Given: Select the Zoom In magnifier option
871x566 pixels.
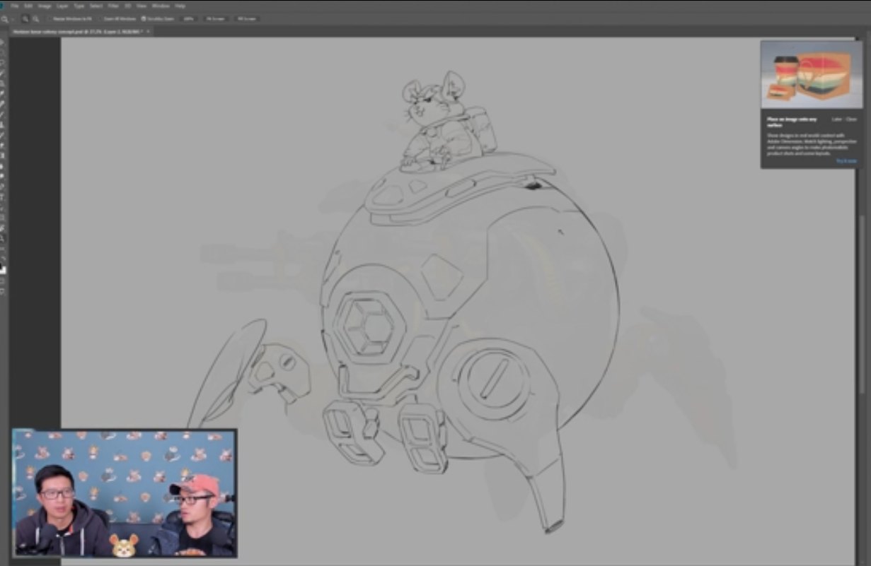Looking at the screenshot, I should point(25,18).
